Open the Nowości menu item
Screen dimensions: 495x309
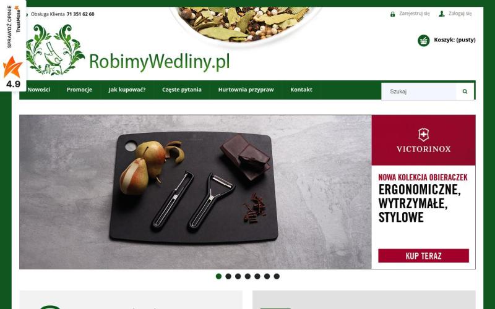pyautogui.click(x=39, y=90)
